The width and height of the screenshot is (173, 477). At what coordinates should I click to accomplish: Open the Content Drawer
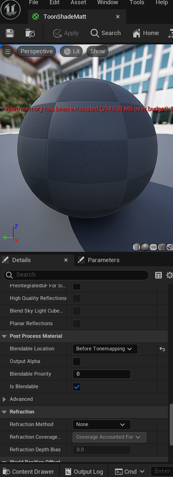coord(29,471)
